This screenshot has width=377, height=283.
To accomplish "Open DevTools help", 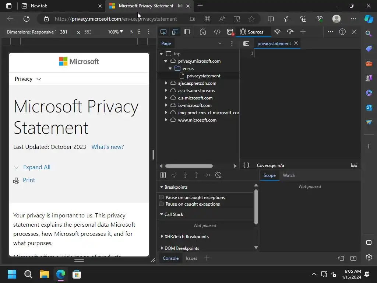I will pyautogui.click(x=342, y=32).
